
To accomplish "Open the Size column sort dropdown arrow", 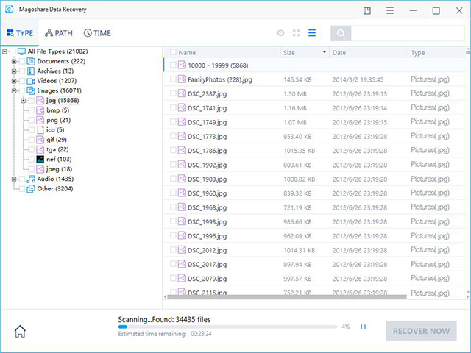I will point(325,52).
